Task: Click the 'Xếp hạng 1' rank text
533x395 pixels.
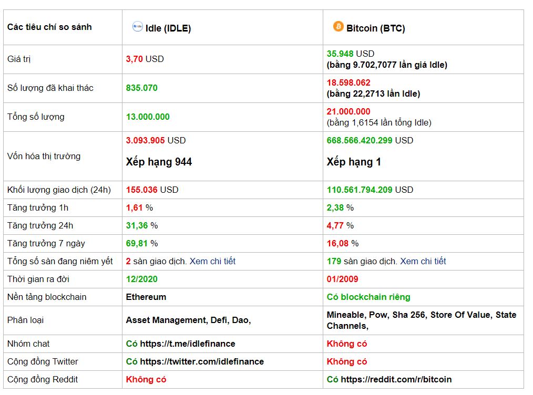Action: point(354,162)
